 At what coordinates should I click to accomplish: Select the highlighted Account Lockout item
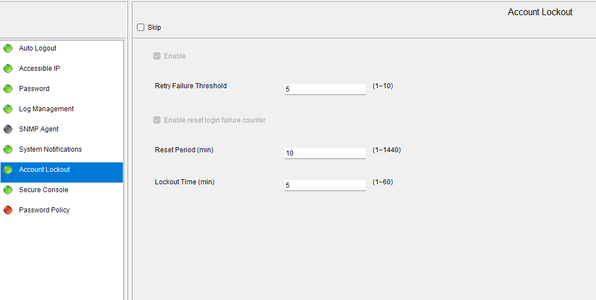click(x=44, y=170)
